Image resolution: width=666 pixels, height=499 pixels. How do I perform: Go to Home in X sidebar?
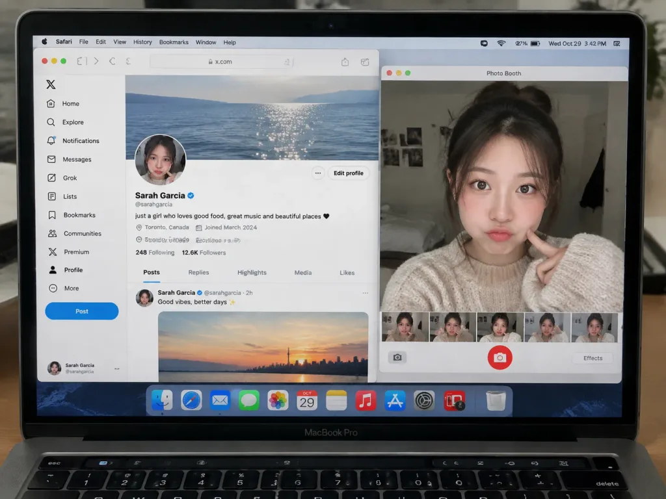point(63,103)
